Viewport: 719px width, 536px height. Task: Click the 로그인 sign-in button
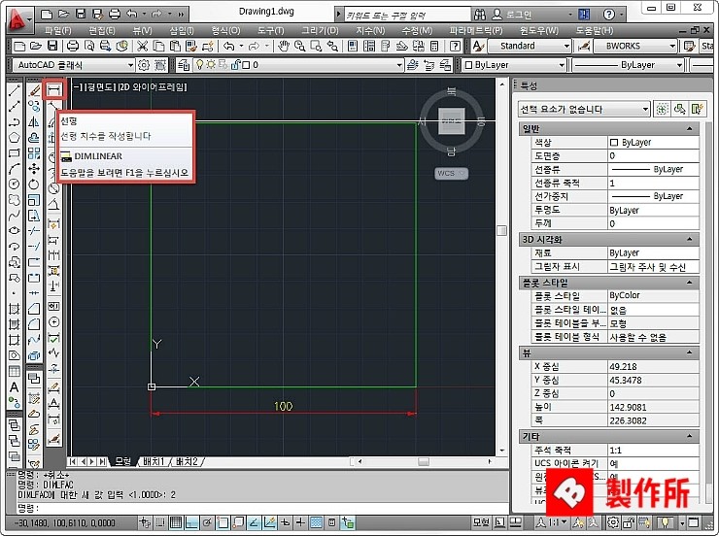tap(513, 15)
